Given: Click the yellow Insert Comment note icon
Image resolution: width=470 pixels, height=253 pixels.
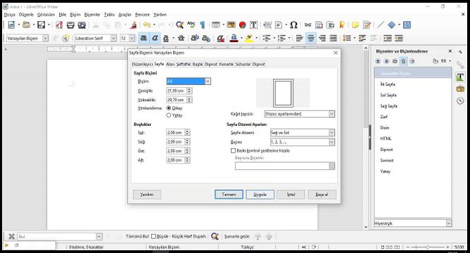Looking at the screenshot, I should [355, 25].
